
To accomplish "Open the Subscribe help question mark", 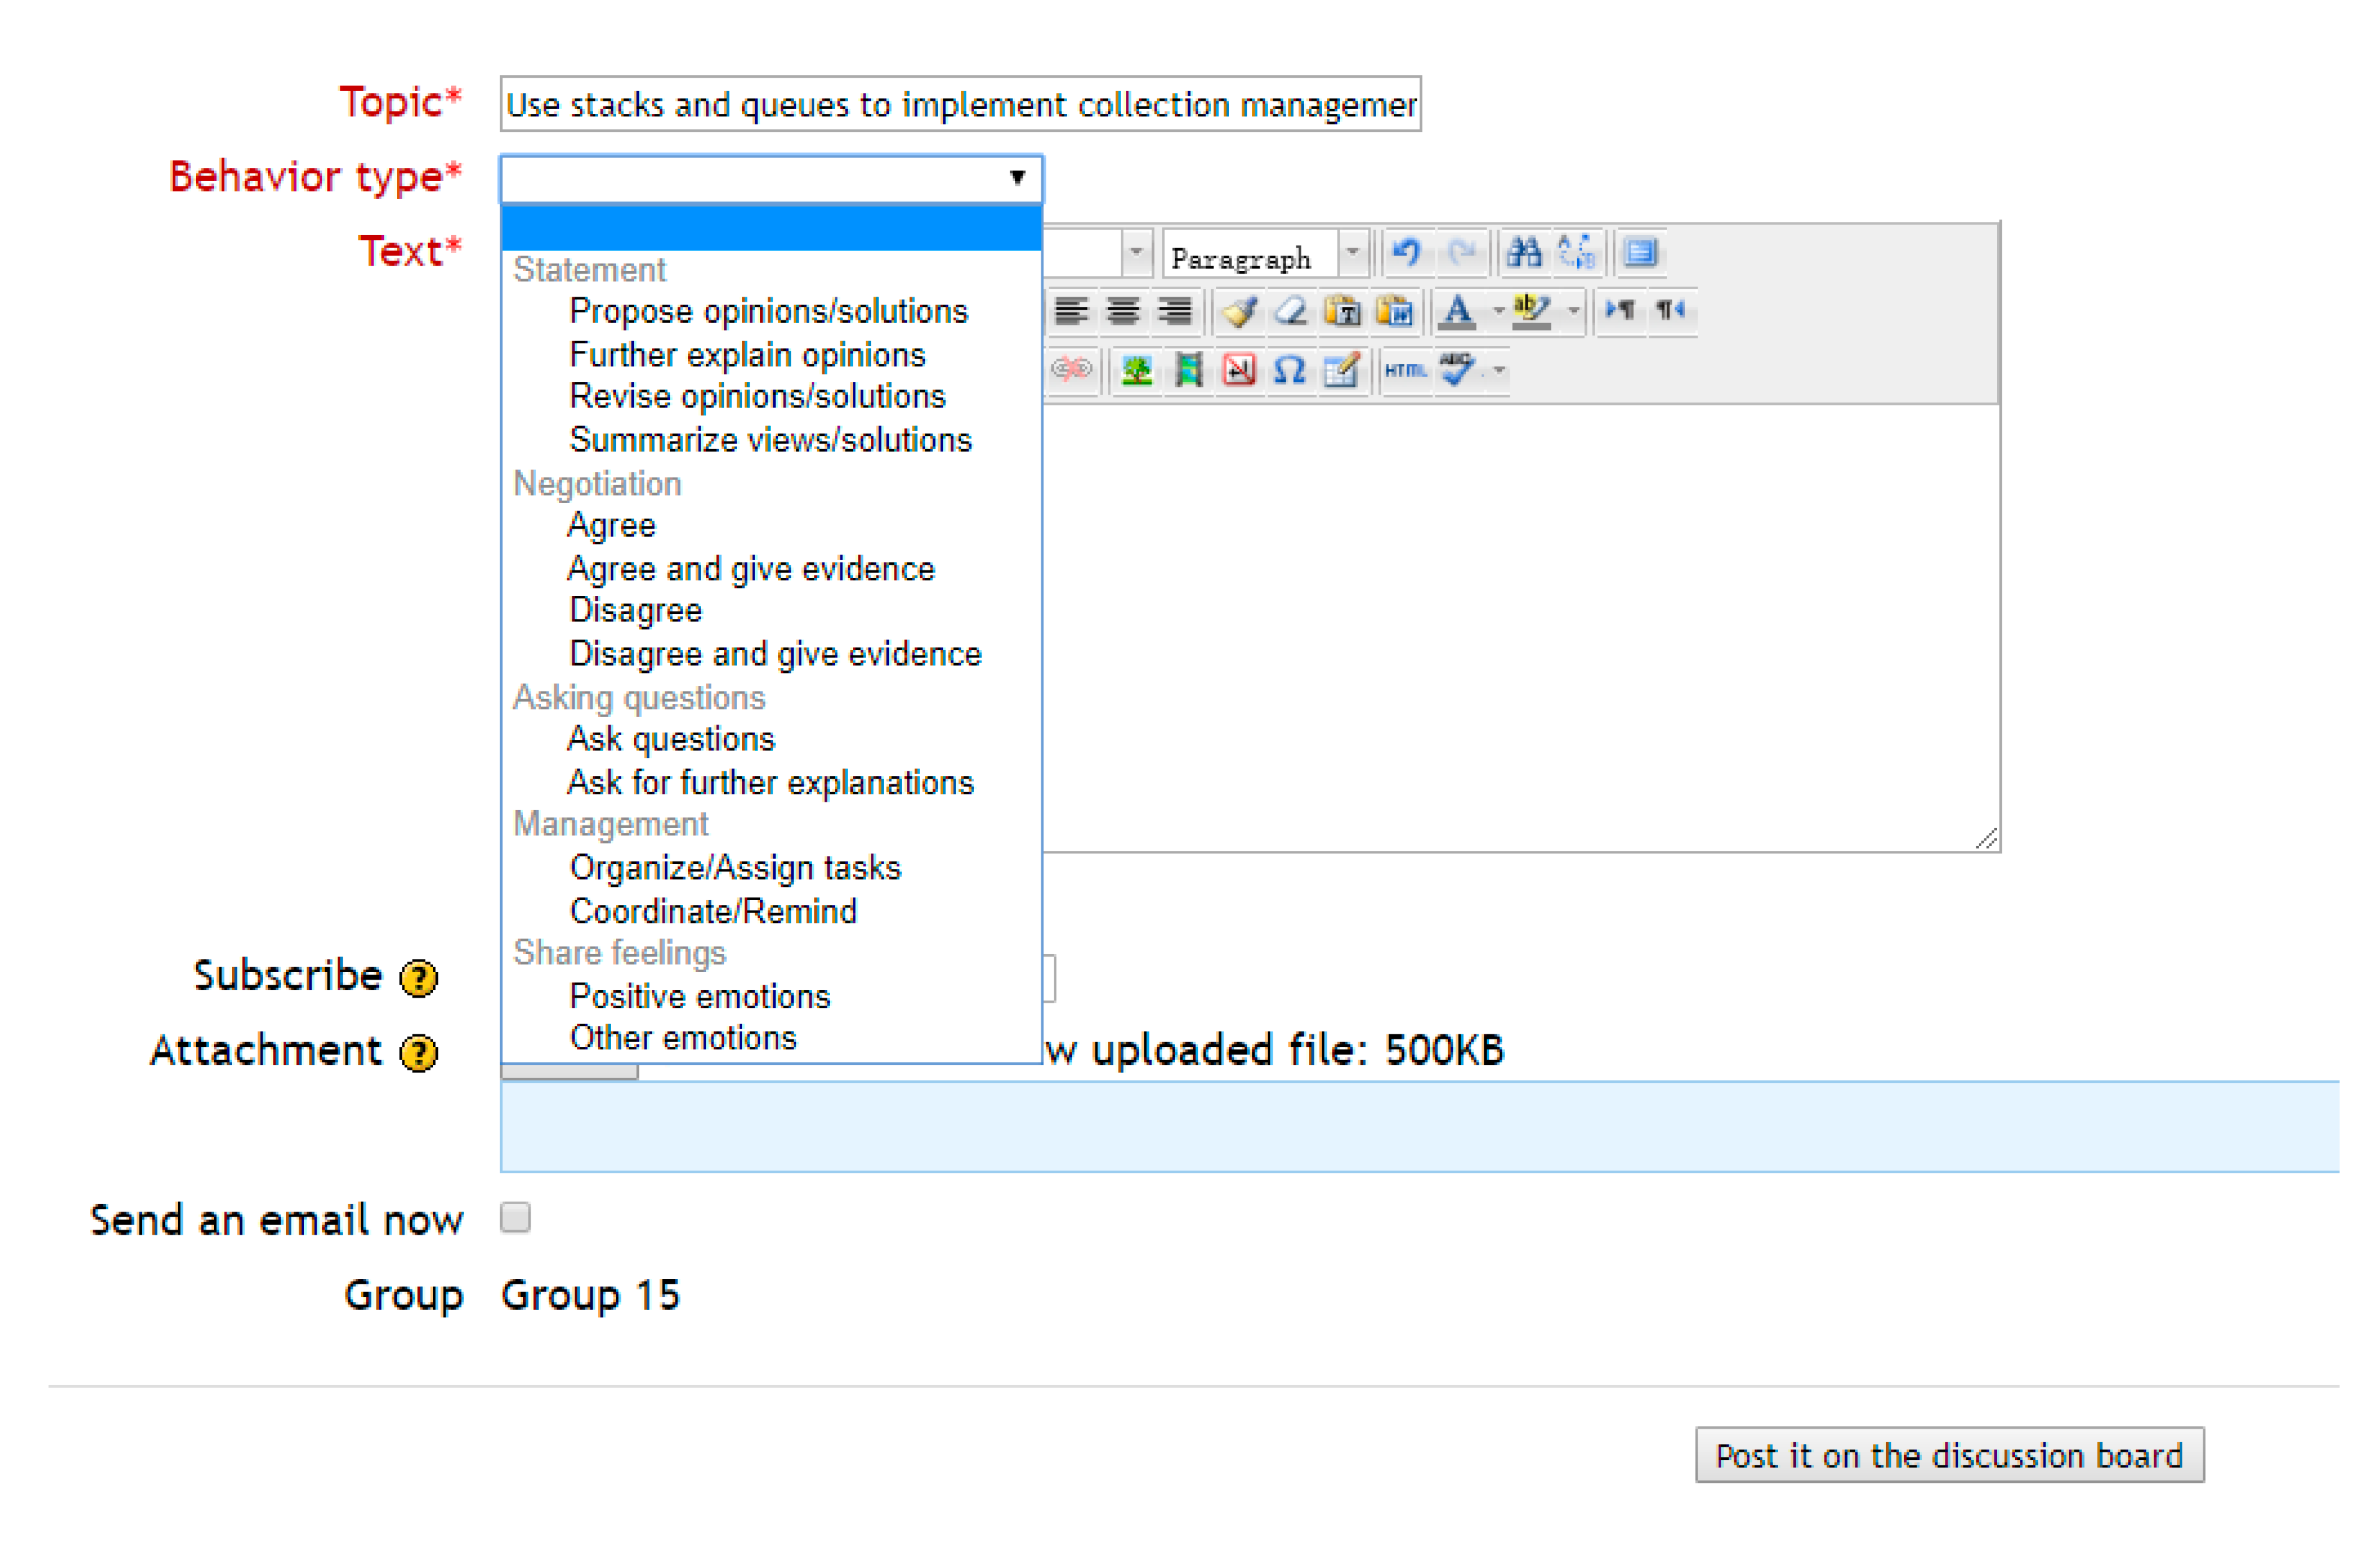I will (418, 978).
